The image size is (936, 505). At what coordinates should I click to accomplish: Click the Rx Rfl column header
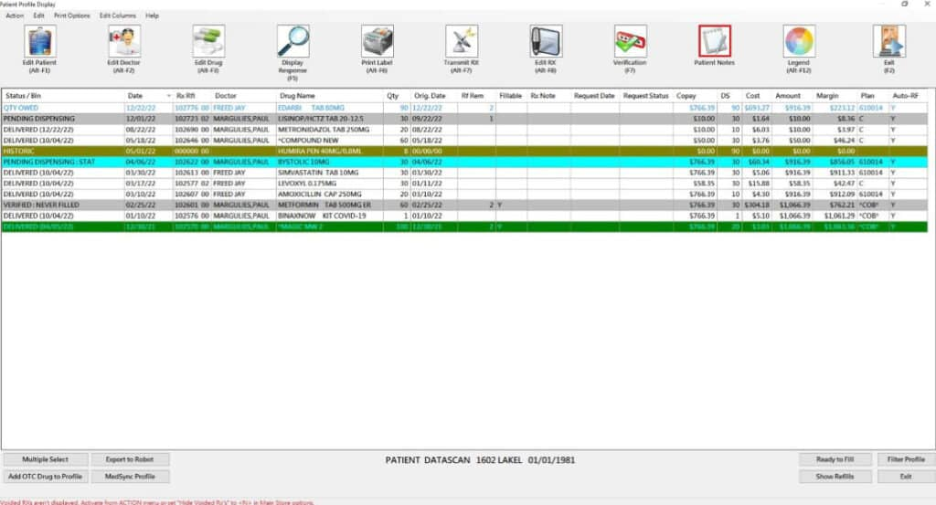coord(186,96)
